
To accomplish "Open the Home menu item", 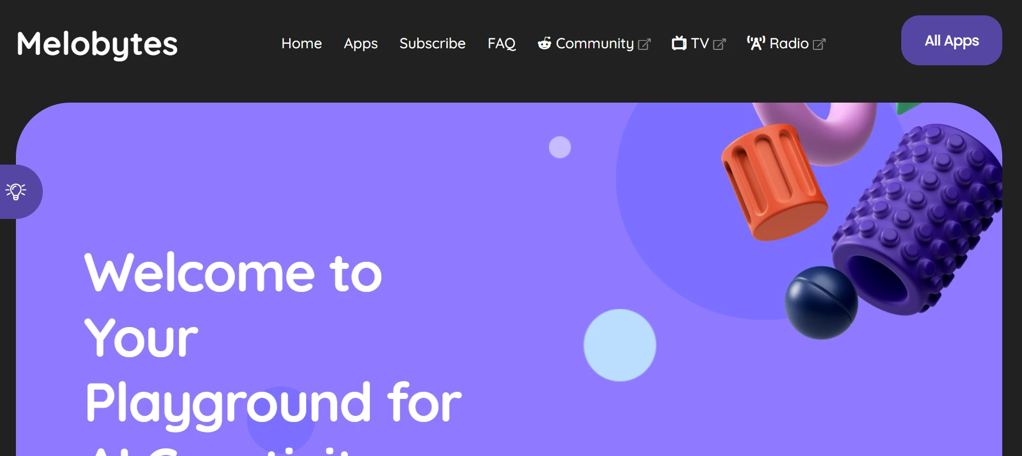I will tap(301, 43).
